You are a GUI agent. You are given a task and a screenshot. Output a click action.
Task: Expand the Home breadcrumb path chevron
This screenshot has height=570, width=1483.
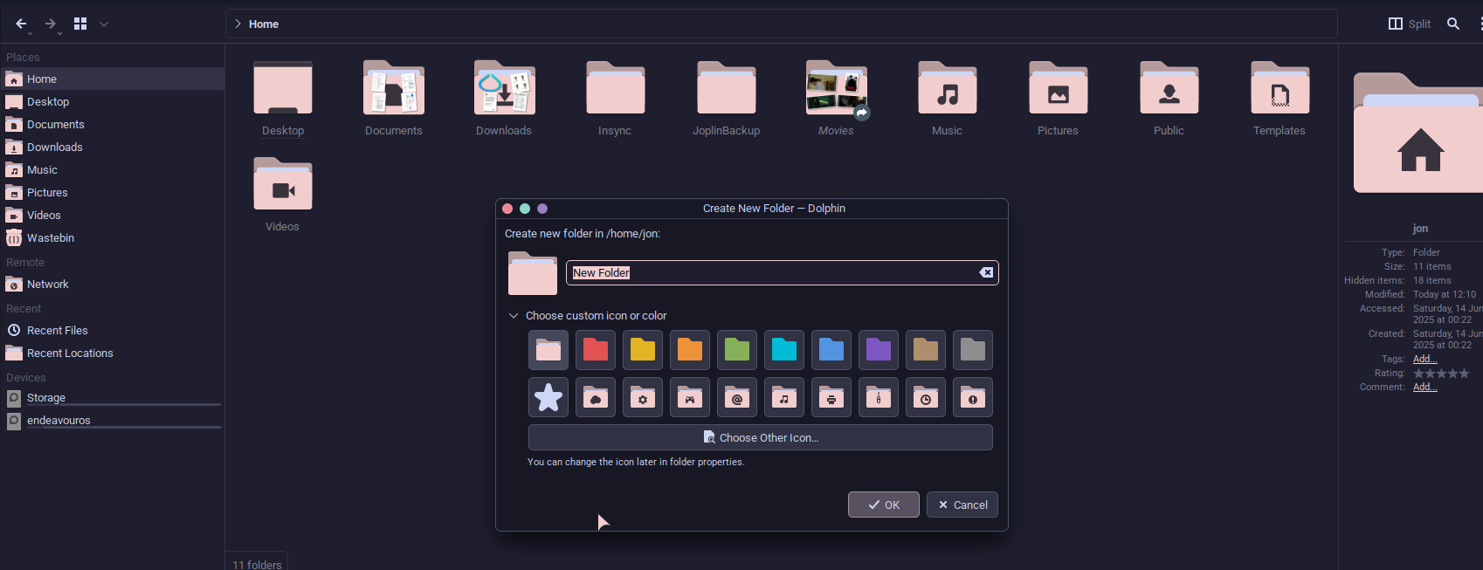point(238,24)
